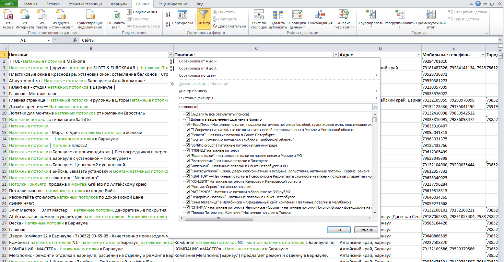Click Скрыть детали in ribbon
This screenshot has height=262, width=504.
click(x=463, y=19)
